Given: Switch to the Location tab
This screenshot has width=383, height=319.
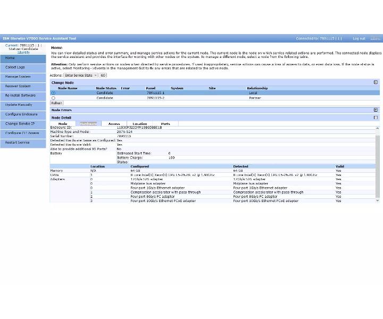Looking at the screenshot, I should point(140,124).
